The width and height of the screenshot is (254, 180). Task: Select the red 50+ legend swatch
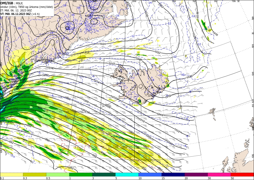(242, 174)
